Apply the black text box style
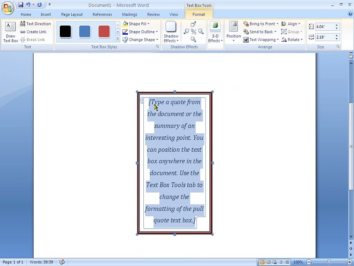The image size is (354, 266). point(65,31)
